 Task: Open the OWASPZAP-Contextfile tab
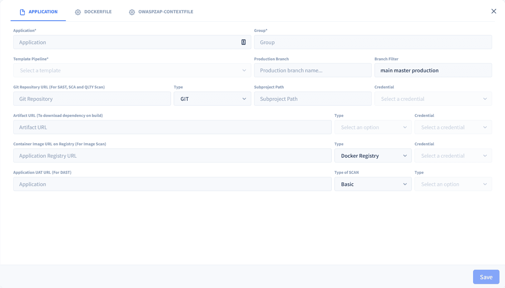coord(161,12)
